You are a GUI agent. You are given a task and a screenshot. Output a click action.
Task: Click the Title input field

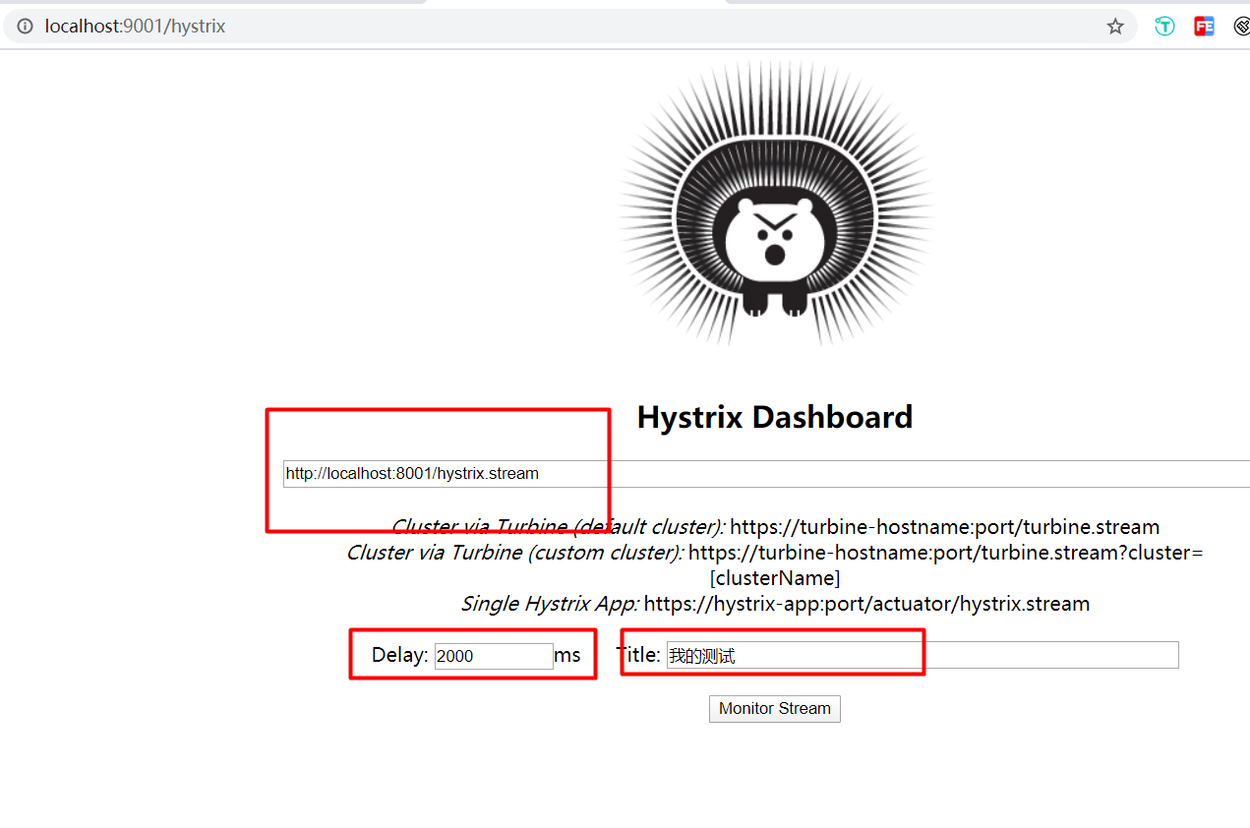(923, 655)
